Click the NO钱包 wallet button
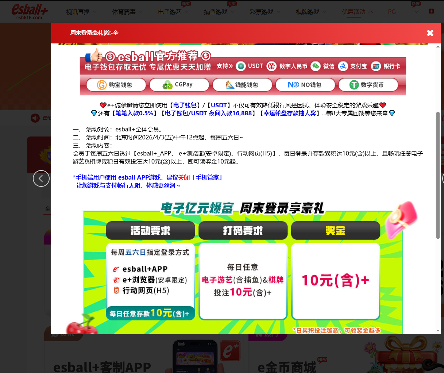This screenshot has width=444, height=373. pos(305,85)
